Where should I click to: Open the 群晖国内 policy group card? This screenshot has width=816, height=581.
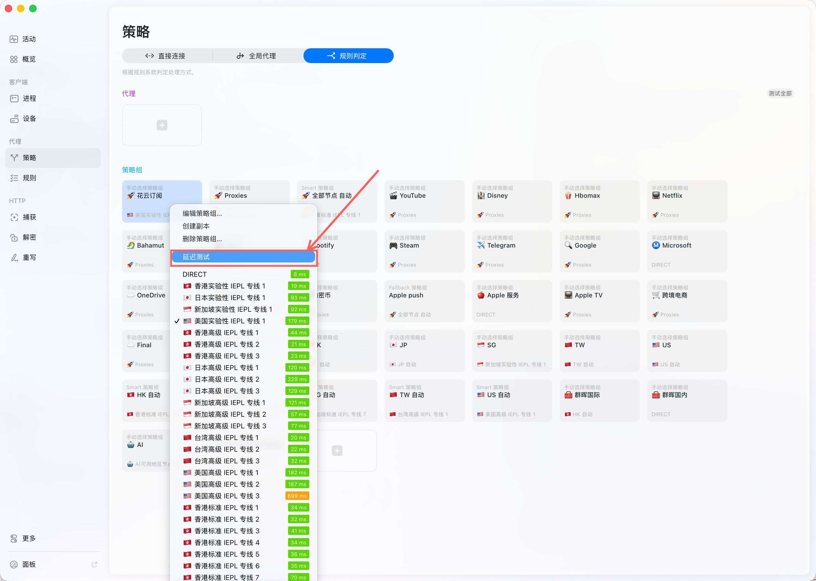point(687,401)
